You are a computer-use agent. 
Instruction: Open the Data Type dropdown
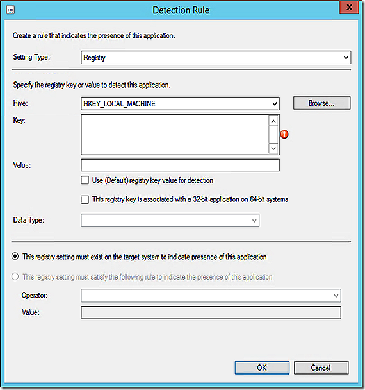(170, 221)
